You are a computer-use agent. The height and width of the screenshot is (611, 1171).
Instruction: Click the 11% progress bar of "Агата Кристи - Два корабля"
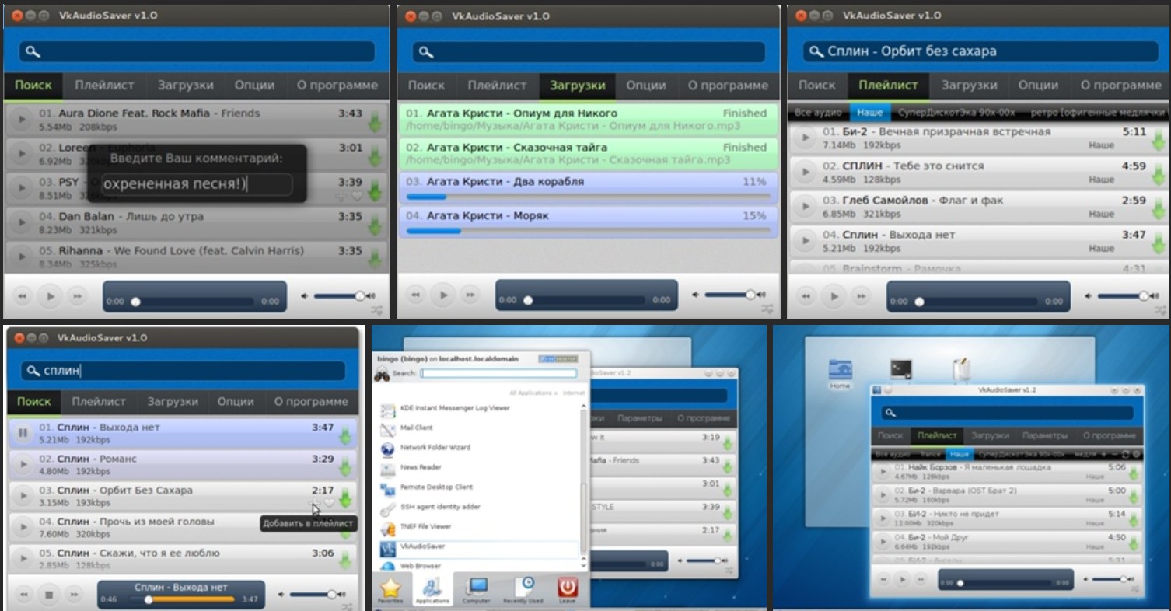click(x=589, y=197)
